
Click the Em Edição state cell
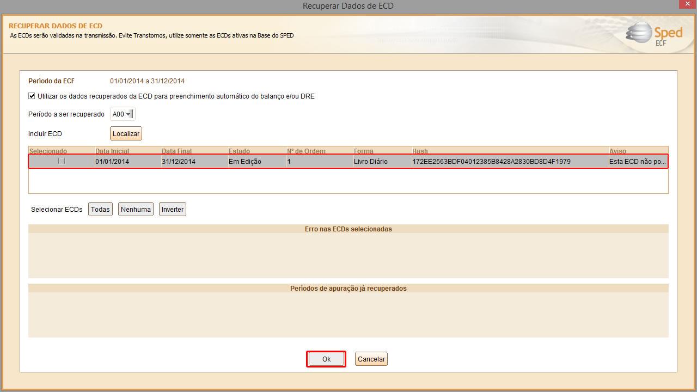point(257,161)
